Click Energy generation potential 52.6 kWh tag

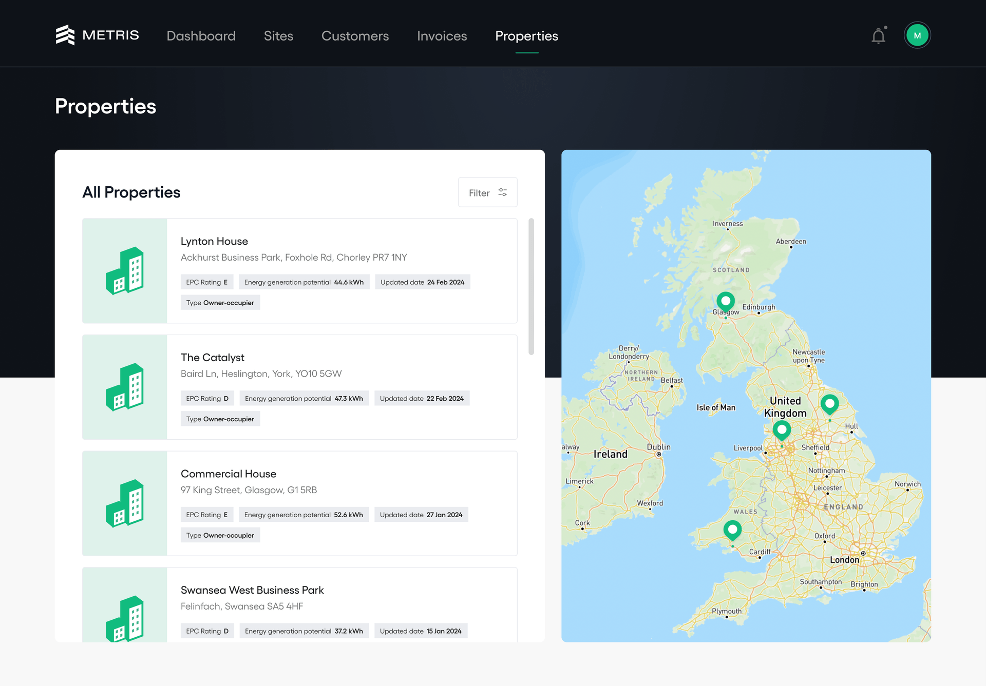point(304,515)
